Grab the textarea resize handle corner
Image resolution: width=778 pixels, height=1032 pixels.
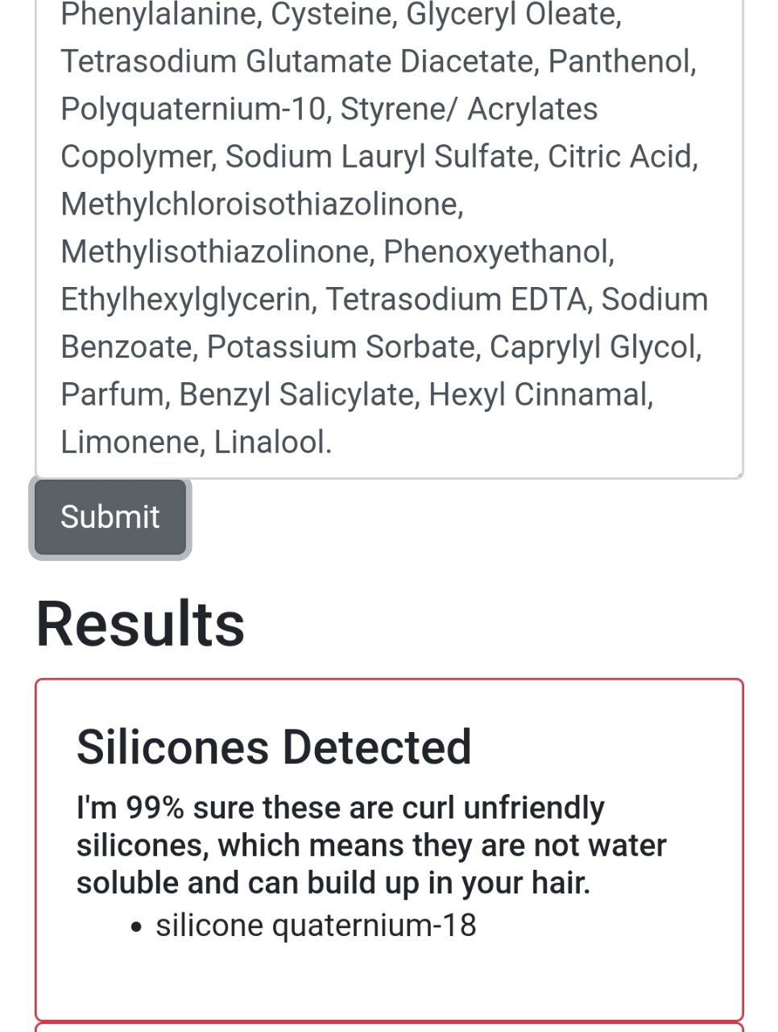[737, 473]
